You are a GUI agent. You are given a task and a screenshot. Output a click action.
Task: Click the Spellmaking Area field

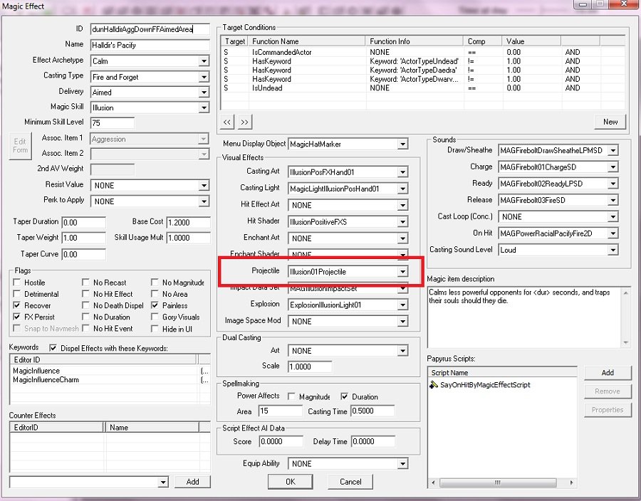(280, 411)
